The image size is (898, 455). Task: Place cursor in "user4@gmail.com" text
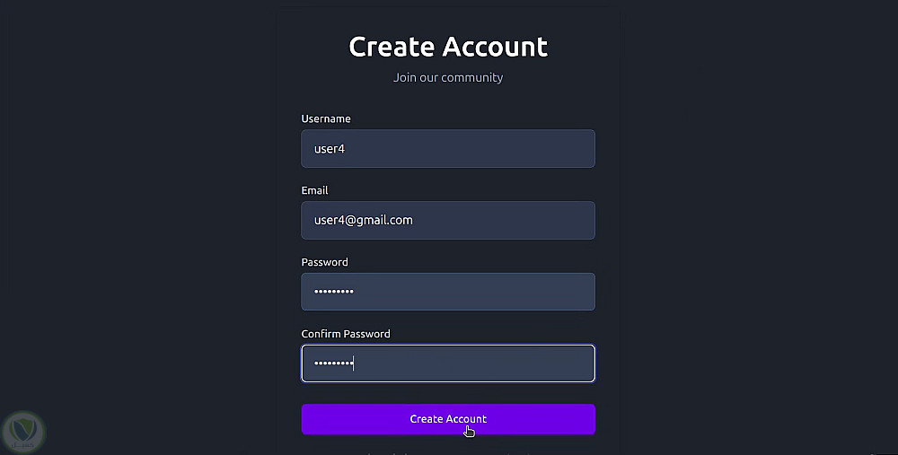[363, 220]
